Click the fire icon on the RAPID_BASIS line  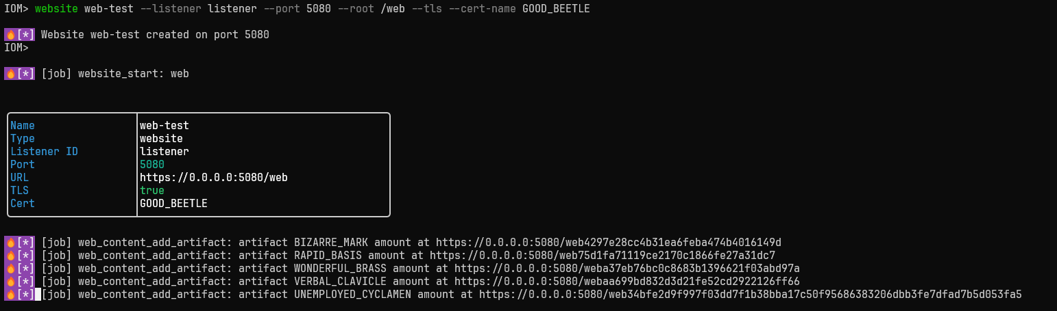pos(10,256)
